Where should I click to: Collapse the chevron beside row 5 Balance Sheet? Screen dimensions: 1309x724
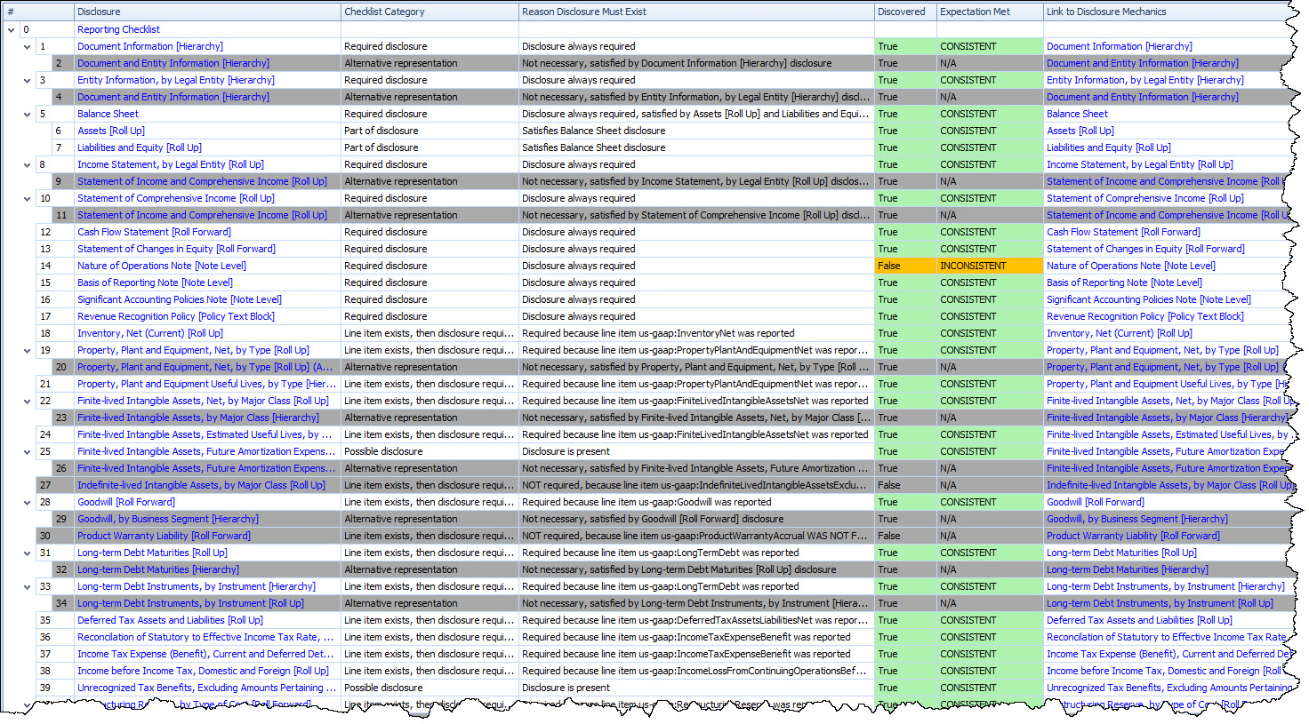pos(28,114)
